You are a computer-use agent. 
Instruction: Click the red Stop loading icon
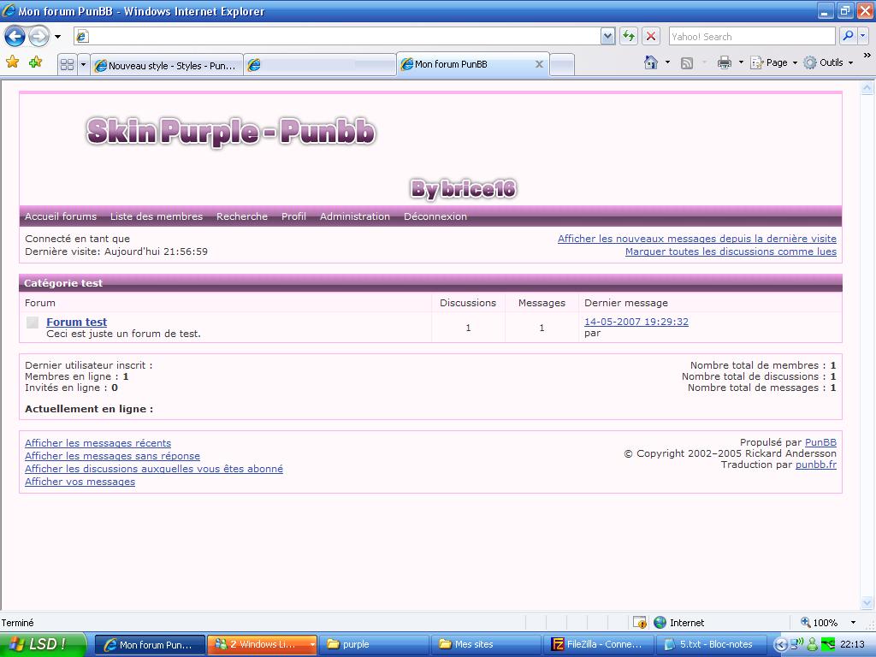point(651,36)
